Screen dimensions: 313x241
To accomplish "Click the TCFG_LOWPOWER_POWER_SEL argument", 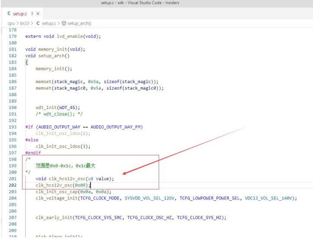I will coord(209,198).
